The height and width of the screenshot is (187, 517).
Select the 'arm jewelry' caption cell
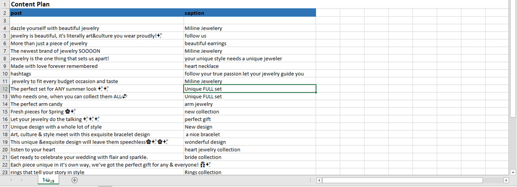(x=249, y=104)
